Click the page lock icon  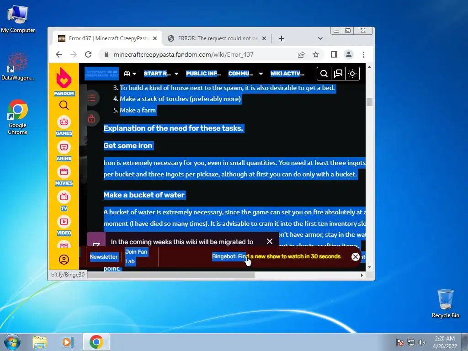pos(91,118)
